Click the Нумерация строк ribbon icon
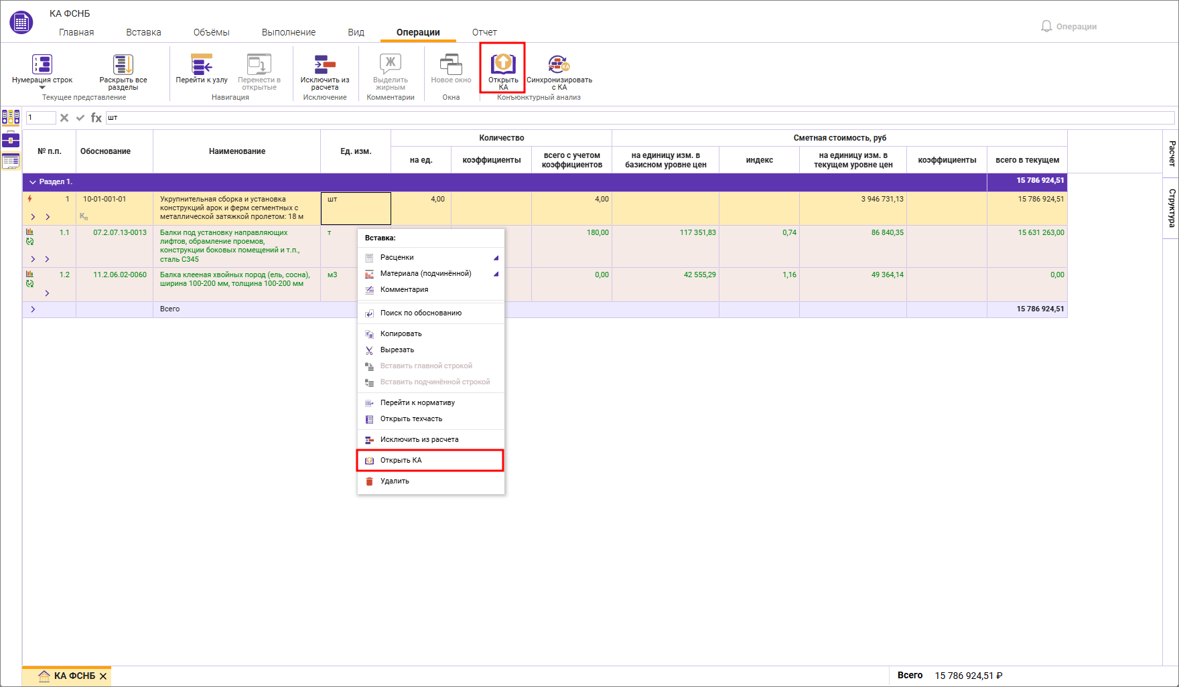This screenshot has width=1179, height=687. coord(42,64)
